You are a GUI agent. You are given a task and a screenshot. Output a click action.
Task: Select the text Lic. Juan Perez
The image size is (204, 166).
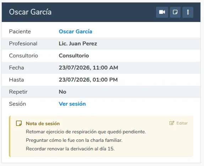click(78, 44)
